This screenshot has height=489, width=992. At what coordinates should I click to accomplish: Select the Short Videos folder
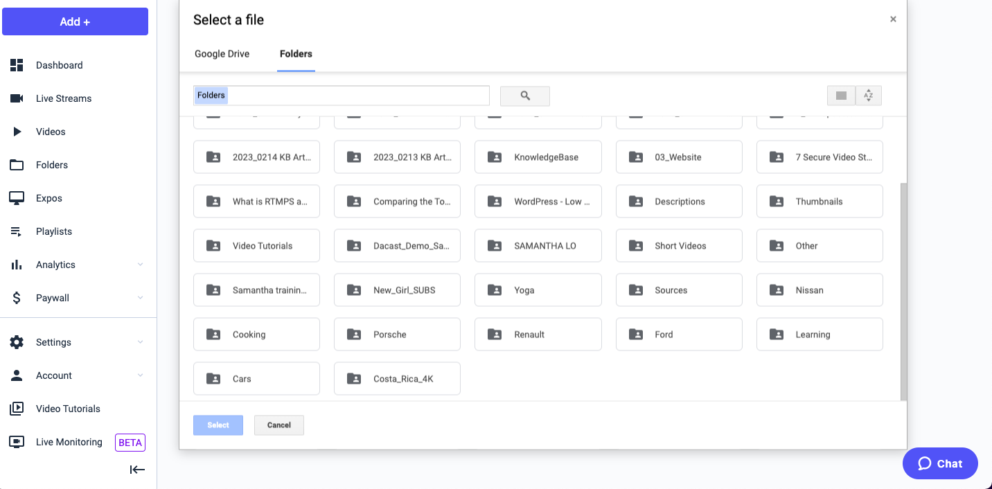pyautogui.click(x=679, y=246)
